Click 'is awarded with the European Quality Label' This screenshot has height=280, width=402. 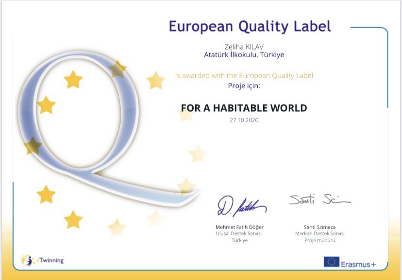pos(244,76)
